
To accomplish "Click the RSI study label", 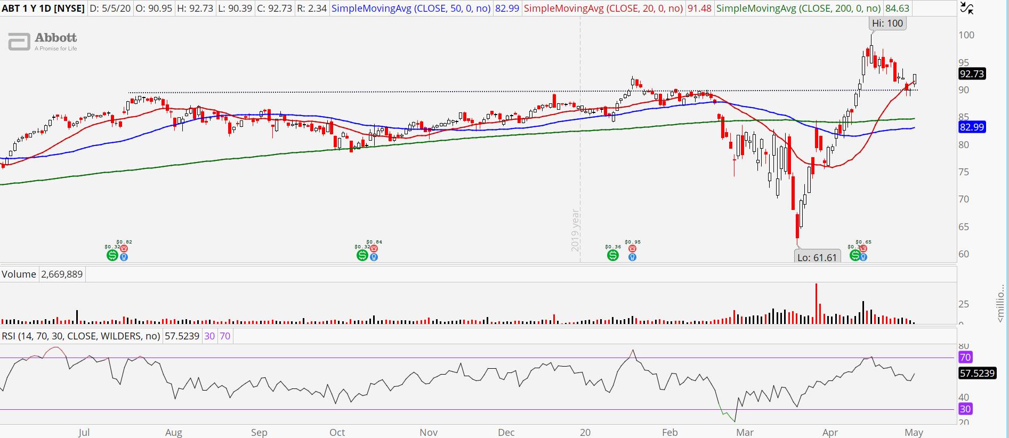I will (x=81, y=336).
